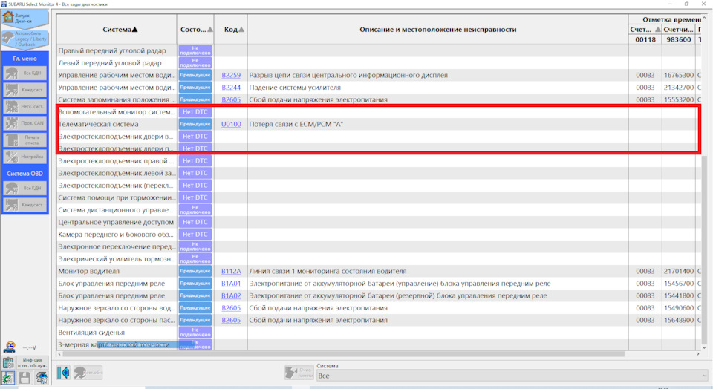Click the Предыдущие status for Монитор водителя
713x389 pixels.
click(x=195, y=271)
